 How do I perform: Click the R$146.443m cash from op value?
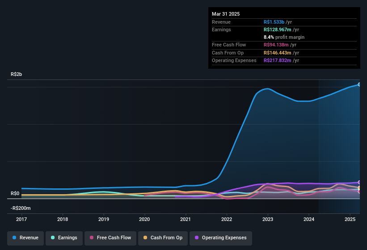[x=277, y=53]
